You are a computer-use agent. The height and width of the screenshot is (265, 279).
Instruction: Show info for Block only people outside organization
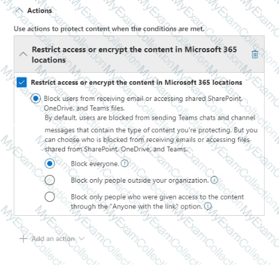tap(214, 180)
